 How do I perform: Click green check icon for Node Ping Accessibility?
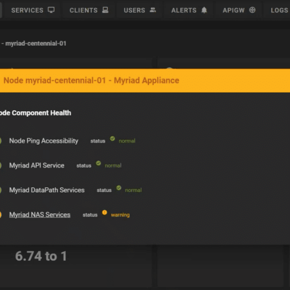point(113,138)
